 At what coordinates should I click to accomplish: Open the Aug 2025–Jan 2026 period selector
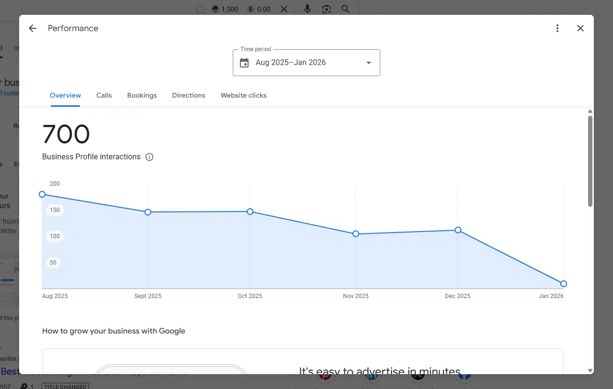(x=291, y=63)
